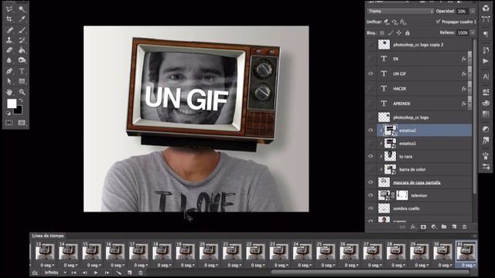Delete layer using the trash icon
This screenshot has height=278, width=495.
coord(464,226)
